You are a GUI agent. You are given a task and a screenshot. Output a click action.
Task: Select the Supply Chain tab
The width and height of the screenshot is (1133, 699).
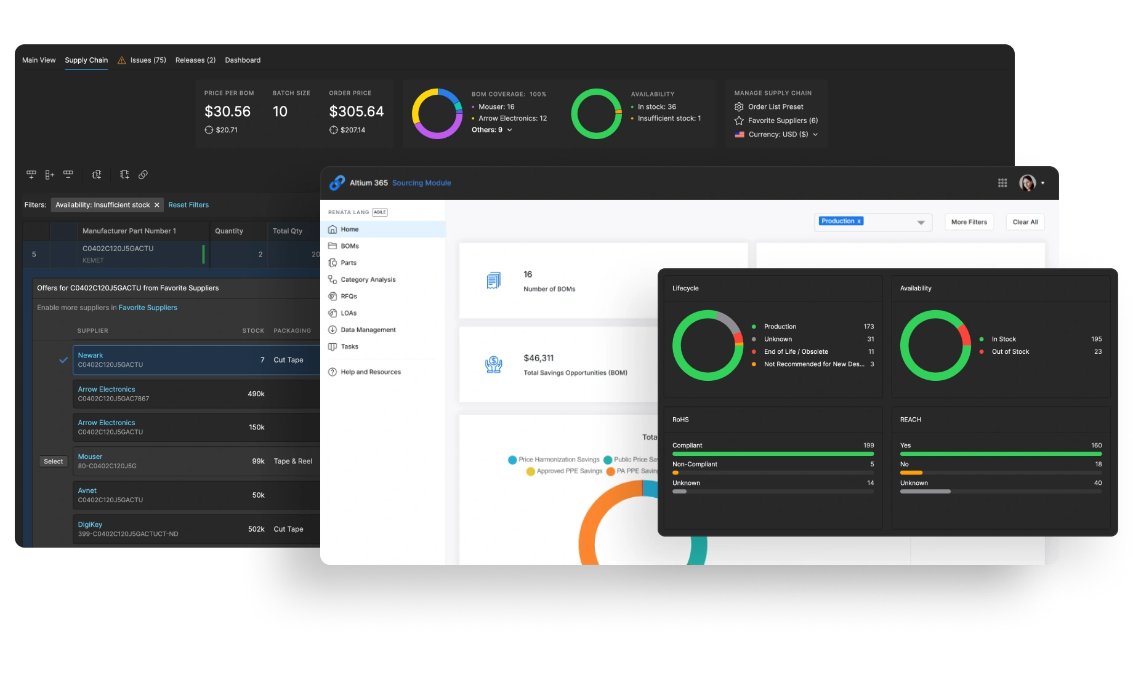click(86, 60)
